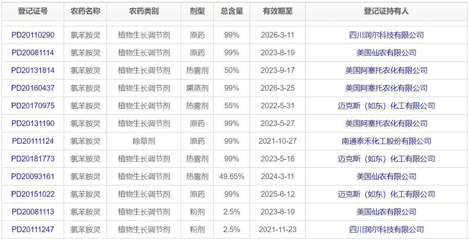Click the 登记证持有人 column header
This screenshot has width=469, height=240.
[x=387, y=11]
